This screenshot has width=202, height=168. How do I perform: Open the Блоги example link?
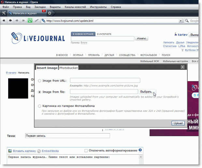pyautogui.click(x=84, y=43)
